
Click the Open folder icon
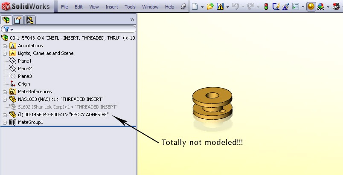pyautogui.click(x=209, y=7)
